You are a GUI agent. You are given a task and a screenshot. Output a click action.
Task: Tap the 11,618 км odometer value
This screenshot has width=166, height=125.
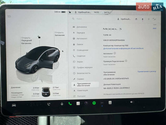click(107, 35)
